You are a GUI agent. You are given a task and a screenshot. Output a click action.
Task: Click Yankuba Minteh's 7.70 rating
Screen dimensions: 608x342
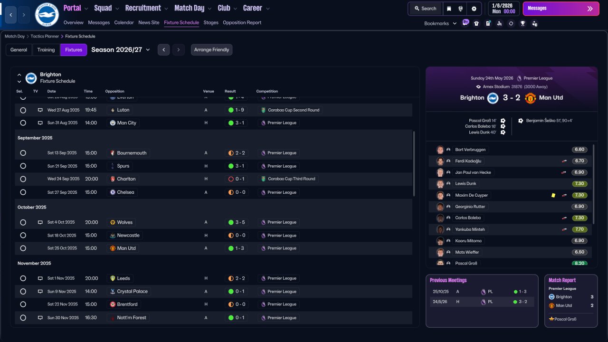[x=579, y=229]
